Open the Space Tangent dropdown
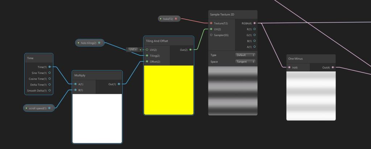Screen dimensions: 371x149 click(245, 62)
